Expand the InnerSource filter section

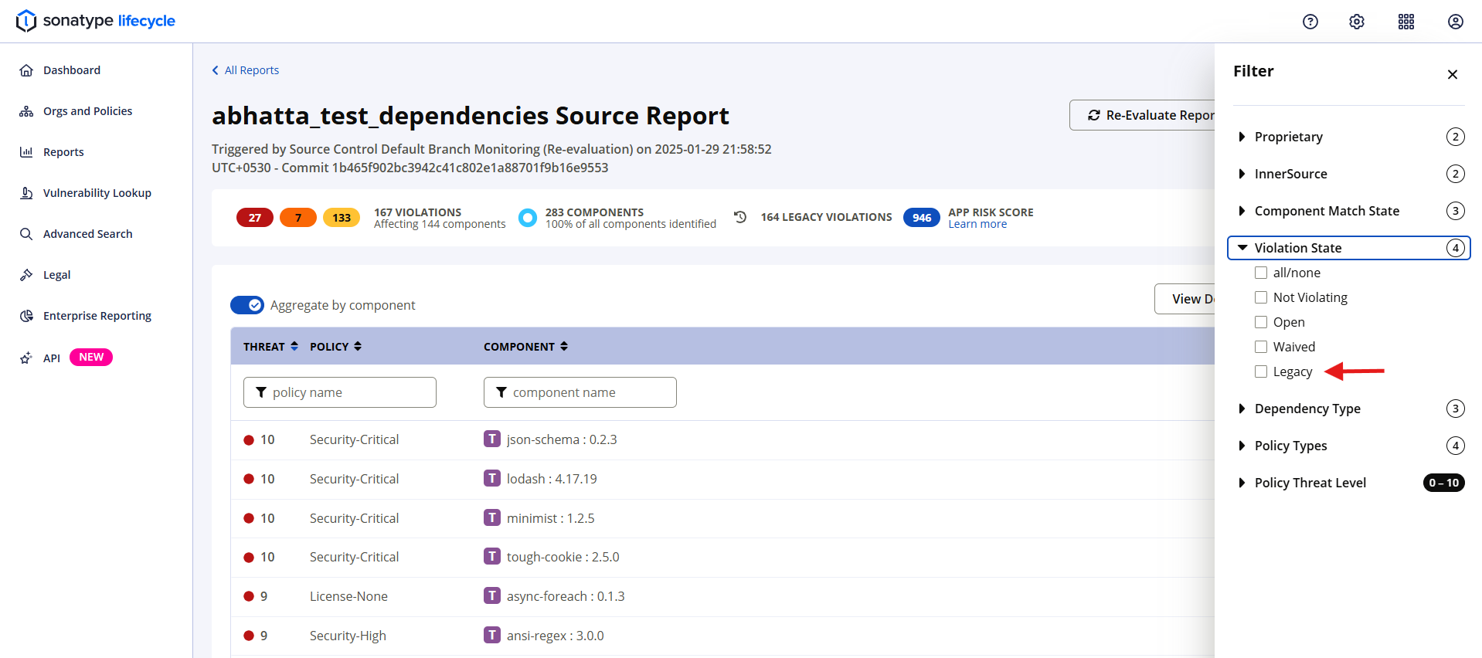click(x=1349, y=174)
